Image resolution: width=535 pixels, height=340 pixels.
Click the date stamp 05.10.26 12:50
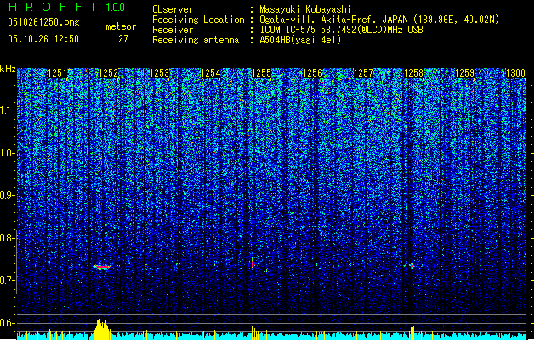pos(43,39)
